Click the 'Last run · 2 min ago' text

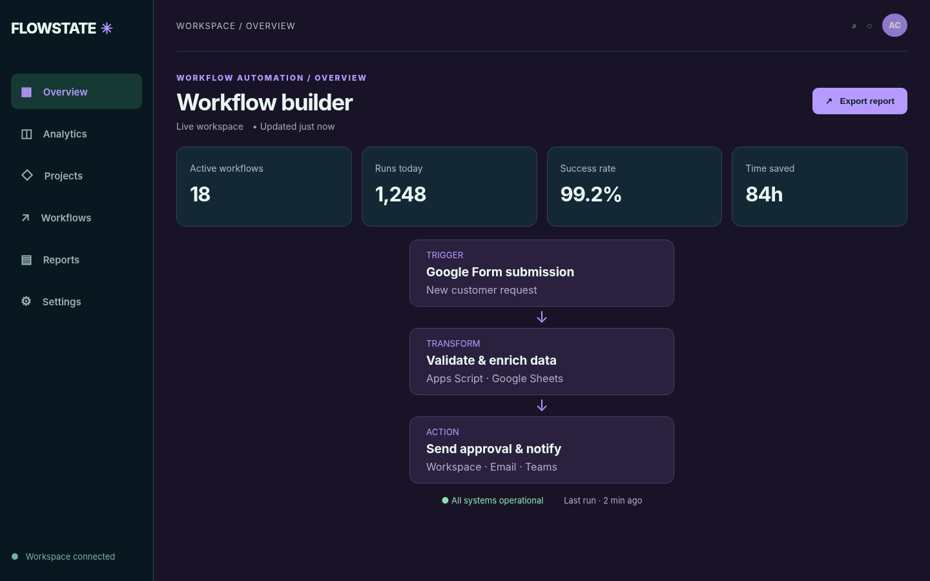pyautogui.click(x=603, y=500)
